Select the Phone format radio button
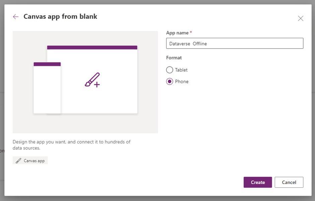The height and width of the screenshot is (201, 315). [170, 82]
